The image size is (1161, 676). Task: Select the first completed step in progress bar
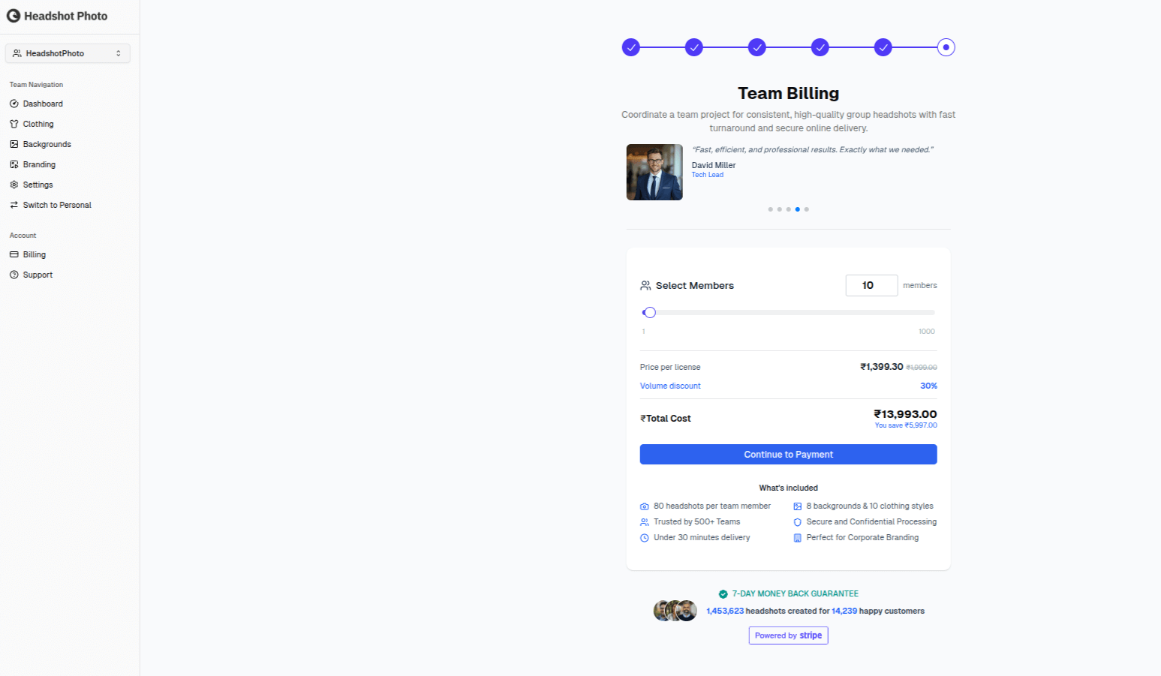630,47
